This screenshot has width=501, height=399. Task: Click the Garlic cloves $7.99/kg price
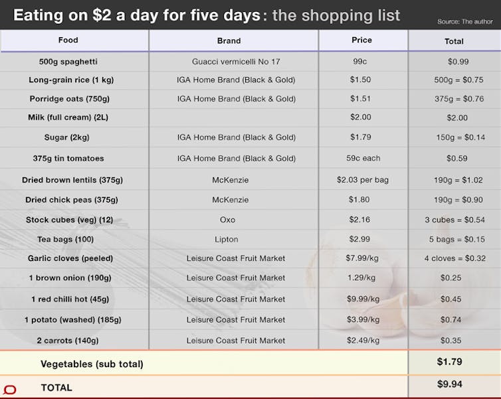(362, 258)
